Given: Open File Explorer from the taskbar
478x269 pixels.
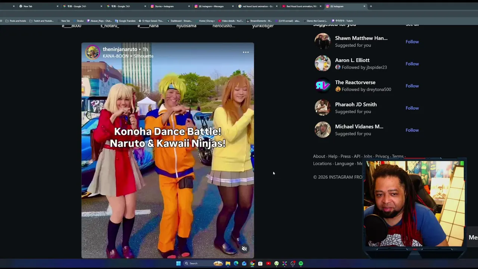Looking at the screenshot, I should point(228,263).
